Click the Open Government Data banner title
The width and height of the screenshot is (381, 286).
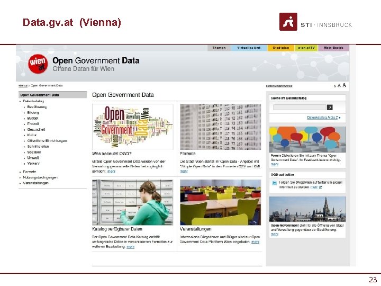(x=96, y=60)
